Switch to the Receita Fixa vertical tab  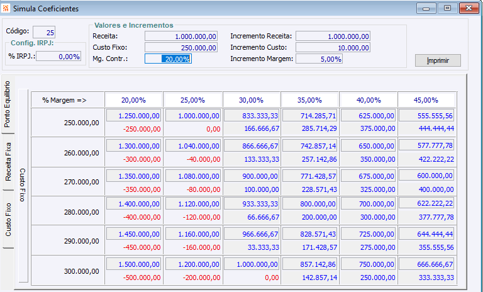tap(8, 162)
